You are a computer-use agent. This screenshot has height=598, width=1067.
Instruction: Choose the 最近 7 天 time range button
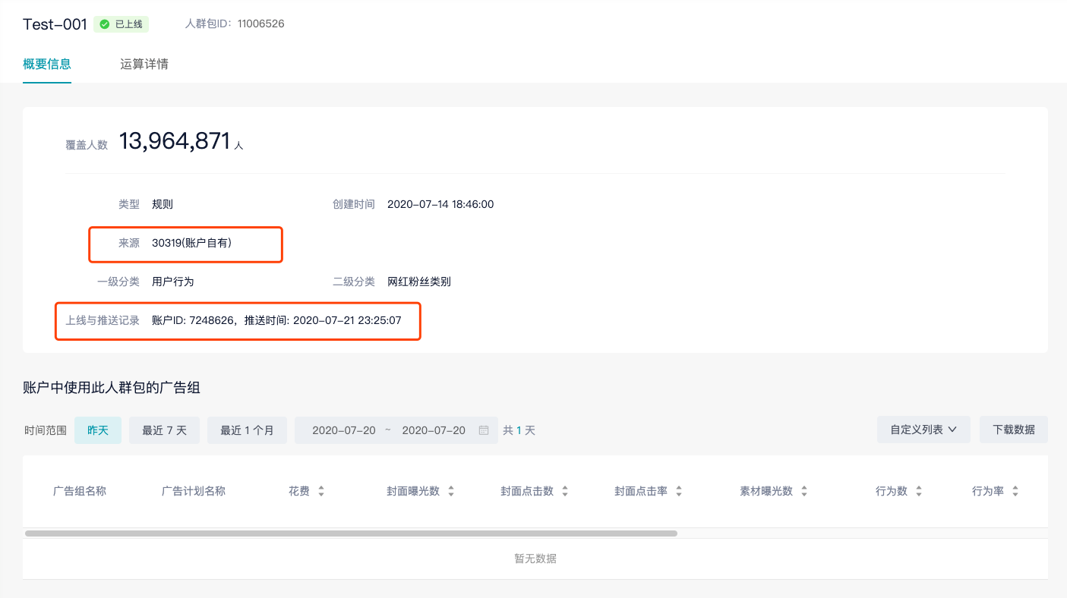pos(164,430)
